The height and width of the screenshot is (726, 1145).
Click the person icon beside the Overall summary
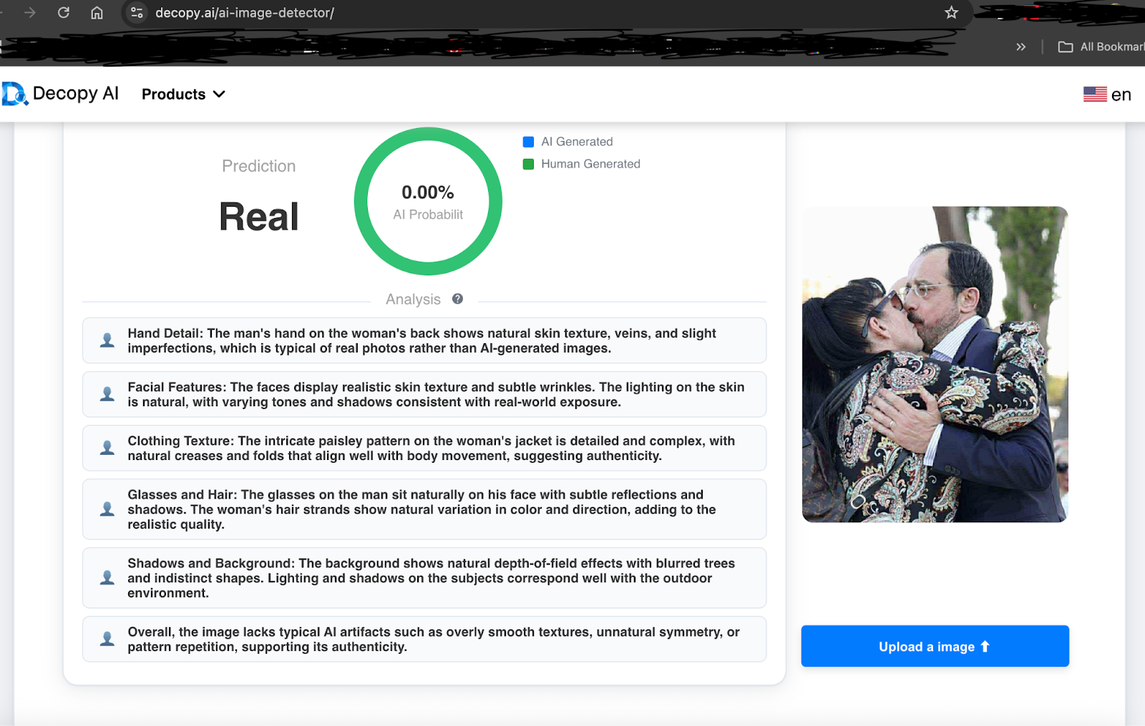pyautogui.click(x=107, y=639)
